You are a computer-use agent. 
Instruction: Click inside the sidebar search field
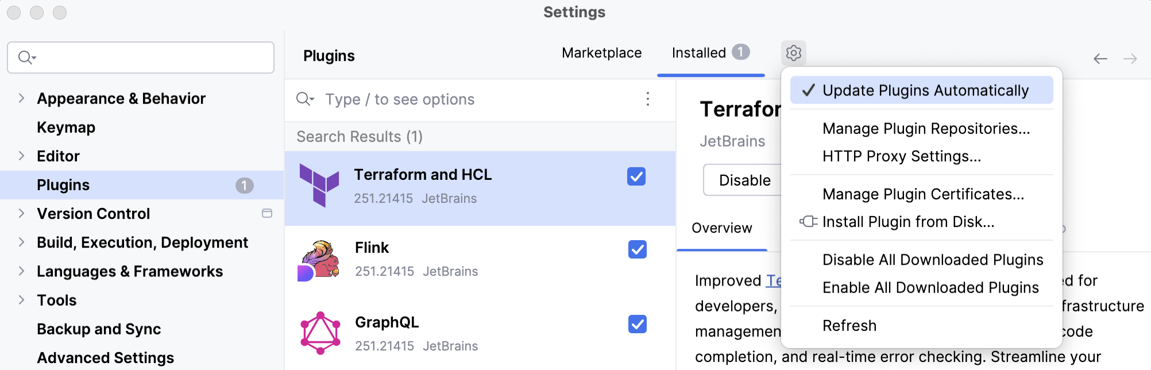pyautogui.click(x=140, y=57)
